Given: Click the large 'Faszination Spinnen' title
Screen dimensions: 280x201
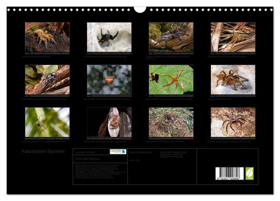Looking at the screenshot, I should 43,151.
